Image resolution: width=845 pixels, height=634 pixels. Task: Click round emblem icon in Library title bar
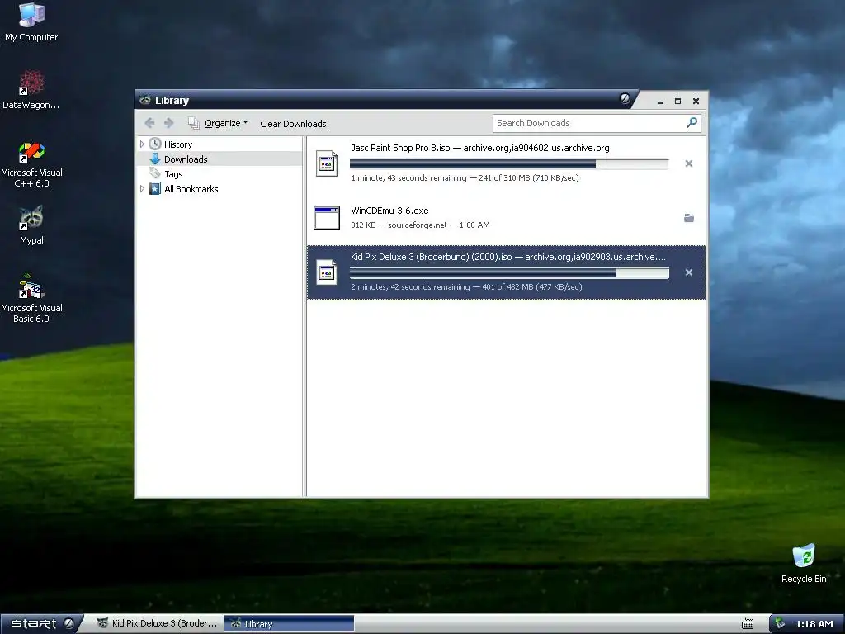pyautogui.click(x=625, y=98)
